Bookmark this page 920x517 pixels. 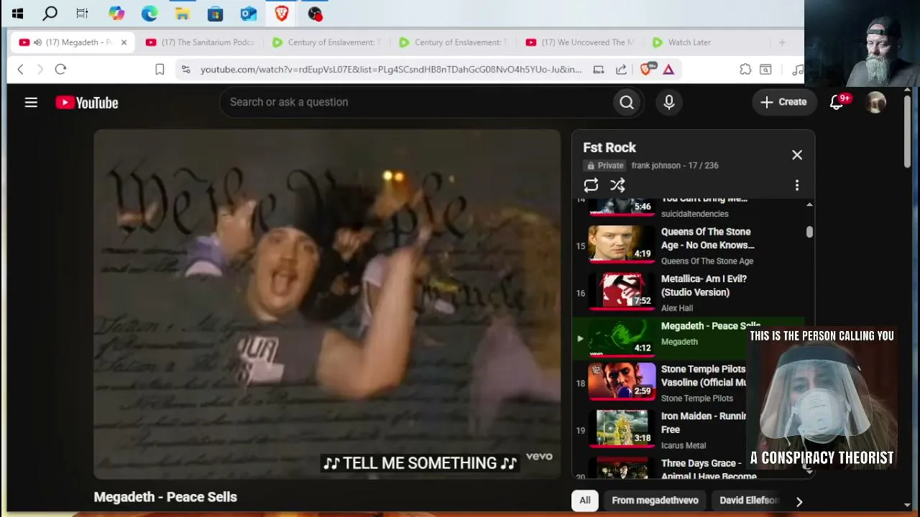[160, 69]
